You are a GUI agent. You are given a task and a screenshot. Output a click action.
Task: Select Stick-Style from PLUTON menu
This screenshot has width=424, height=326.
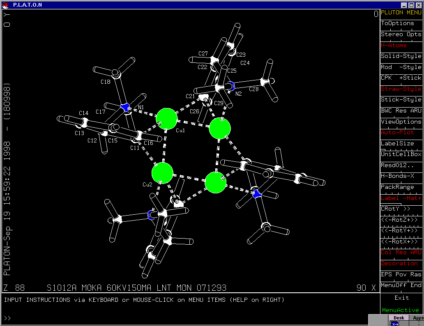coord(401,100)
